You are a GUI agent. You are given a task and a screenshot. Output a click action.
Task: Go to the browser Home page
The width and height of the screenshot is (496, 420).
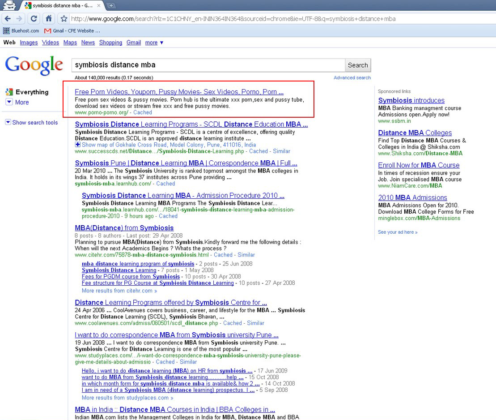(x=48, y=19)
